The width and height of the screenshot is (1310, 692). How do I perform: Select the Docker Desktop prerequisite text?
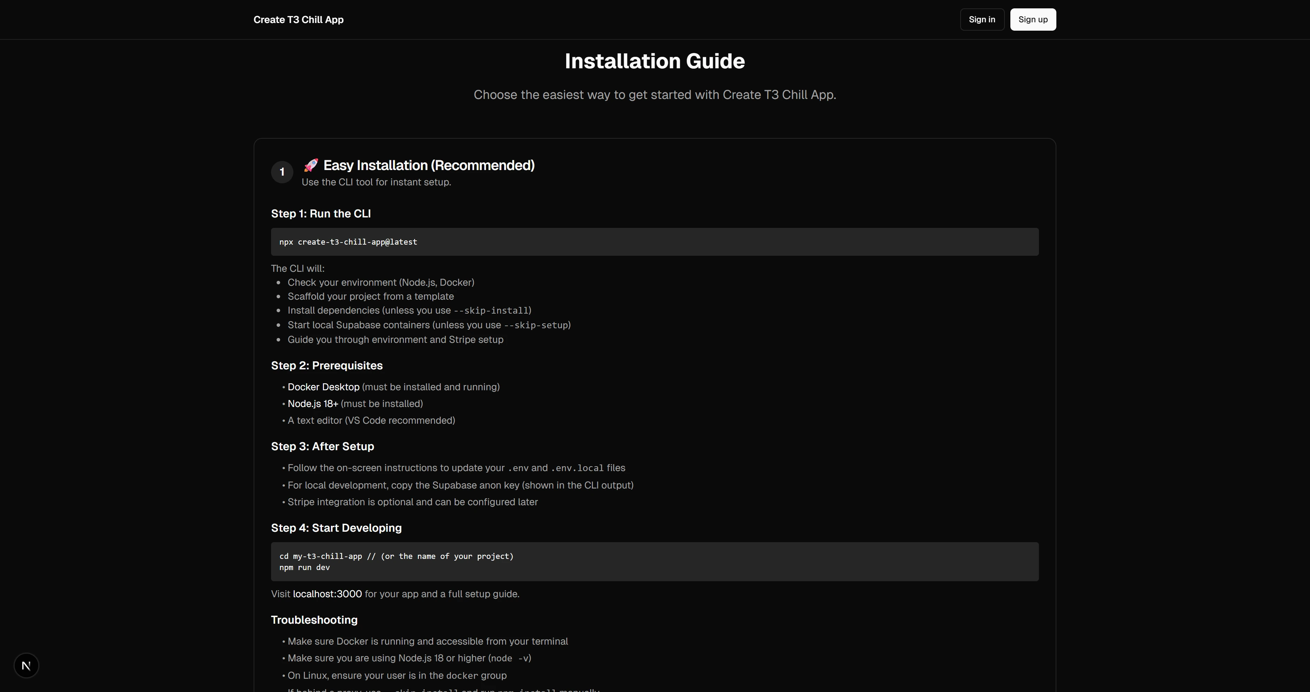pos(323,386)
